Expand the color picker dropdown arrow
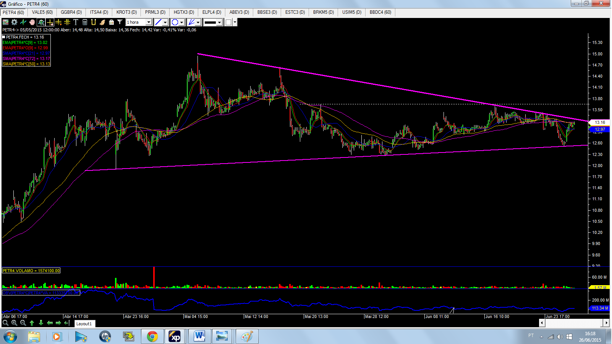The image size is (612, 344). pyautogui.click(x=235, y=22)
